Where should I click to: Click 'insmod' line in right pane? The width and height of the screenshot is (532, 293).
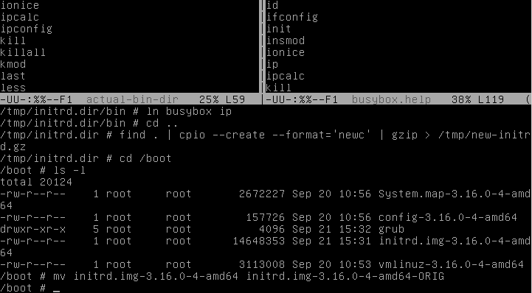(286, 41)
